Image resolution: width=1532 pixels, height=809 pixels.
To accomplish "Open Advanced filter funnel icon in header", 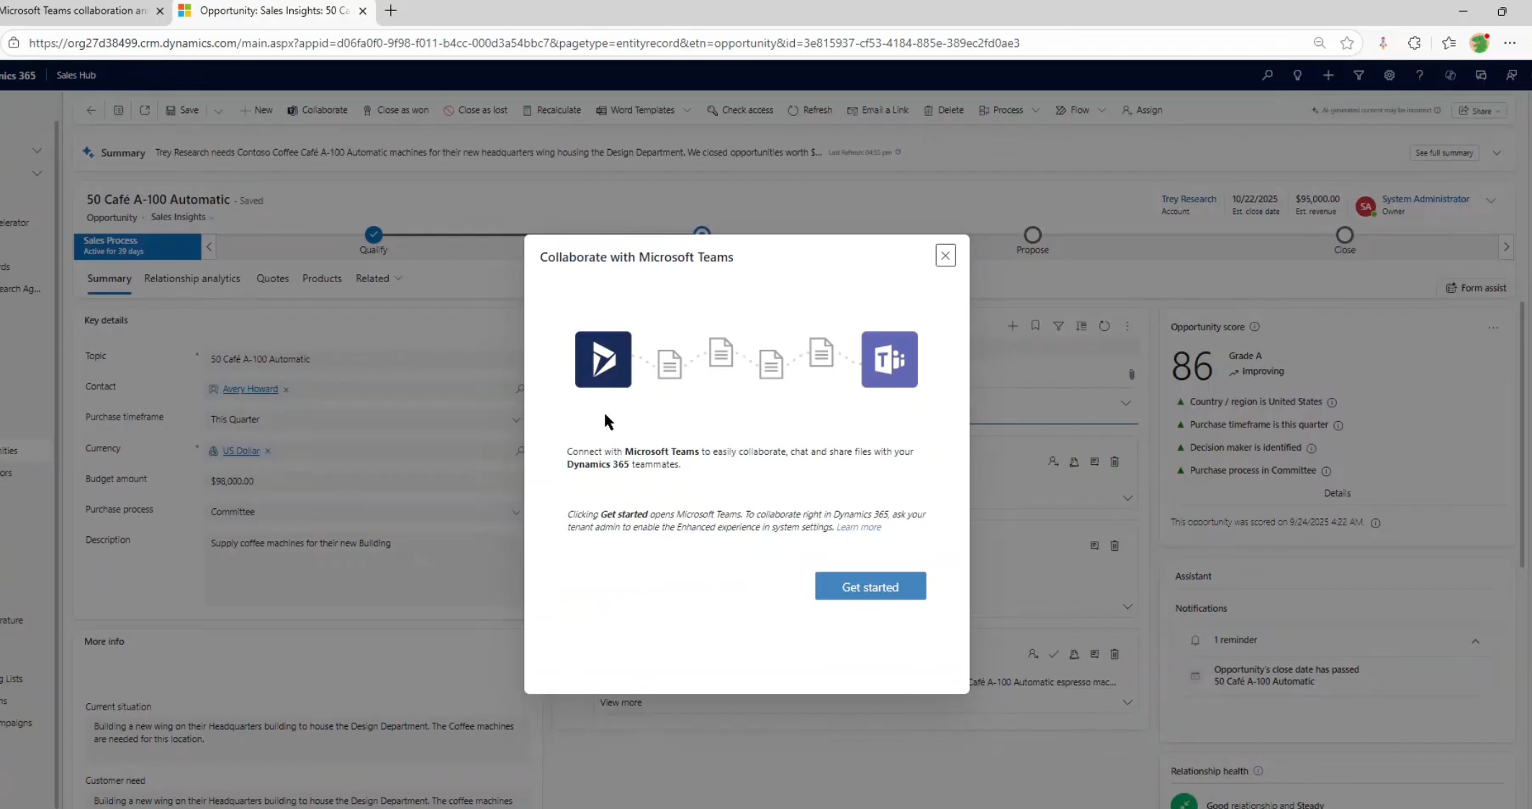I will [1358, 75].
